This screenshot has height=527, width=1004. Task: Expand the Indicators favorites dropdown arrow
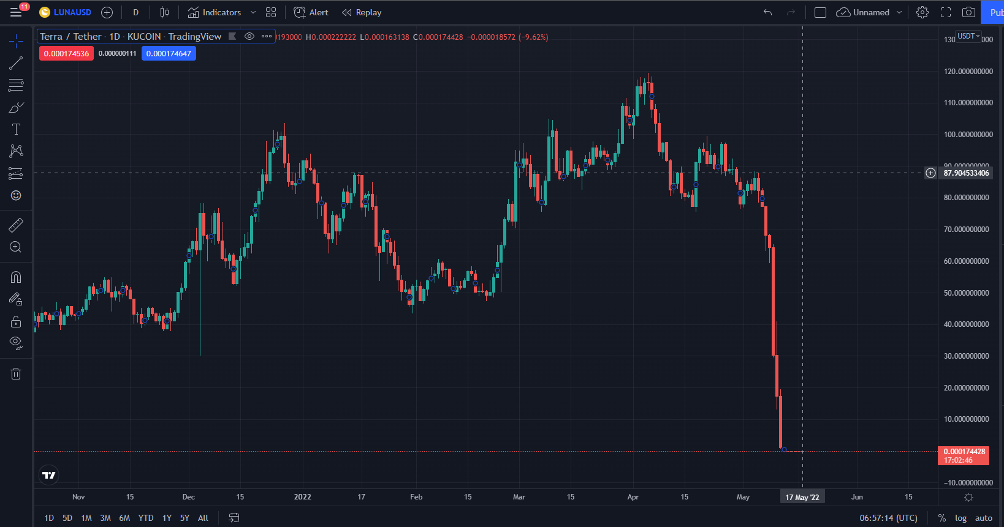click(253, 12)
